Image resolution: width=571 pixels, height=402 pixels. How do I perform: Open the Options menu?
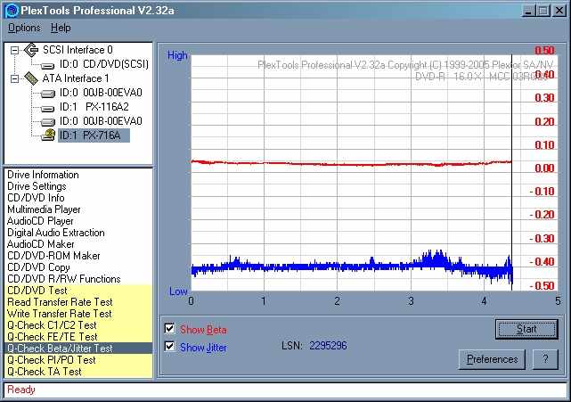click(24, 28)
